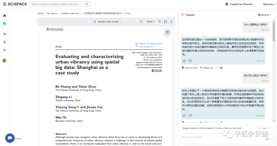
Task: Go to My Library breadcrumb
Action: [x=52, y=13]
